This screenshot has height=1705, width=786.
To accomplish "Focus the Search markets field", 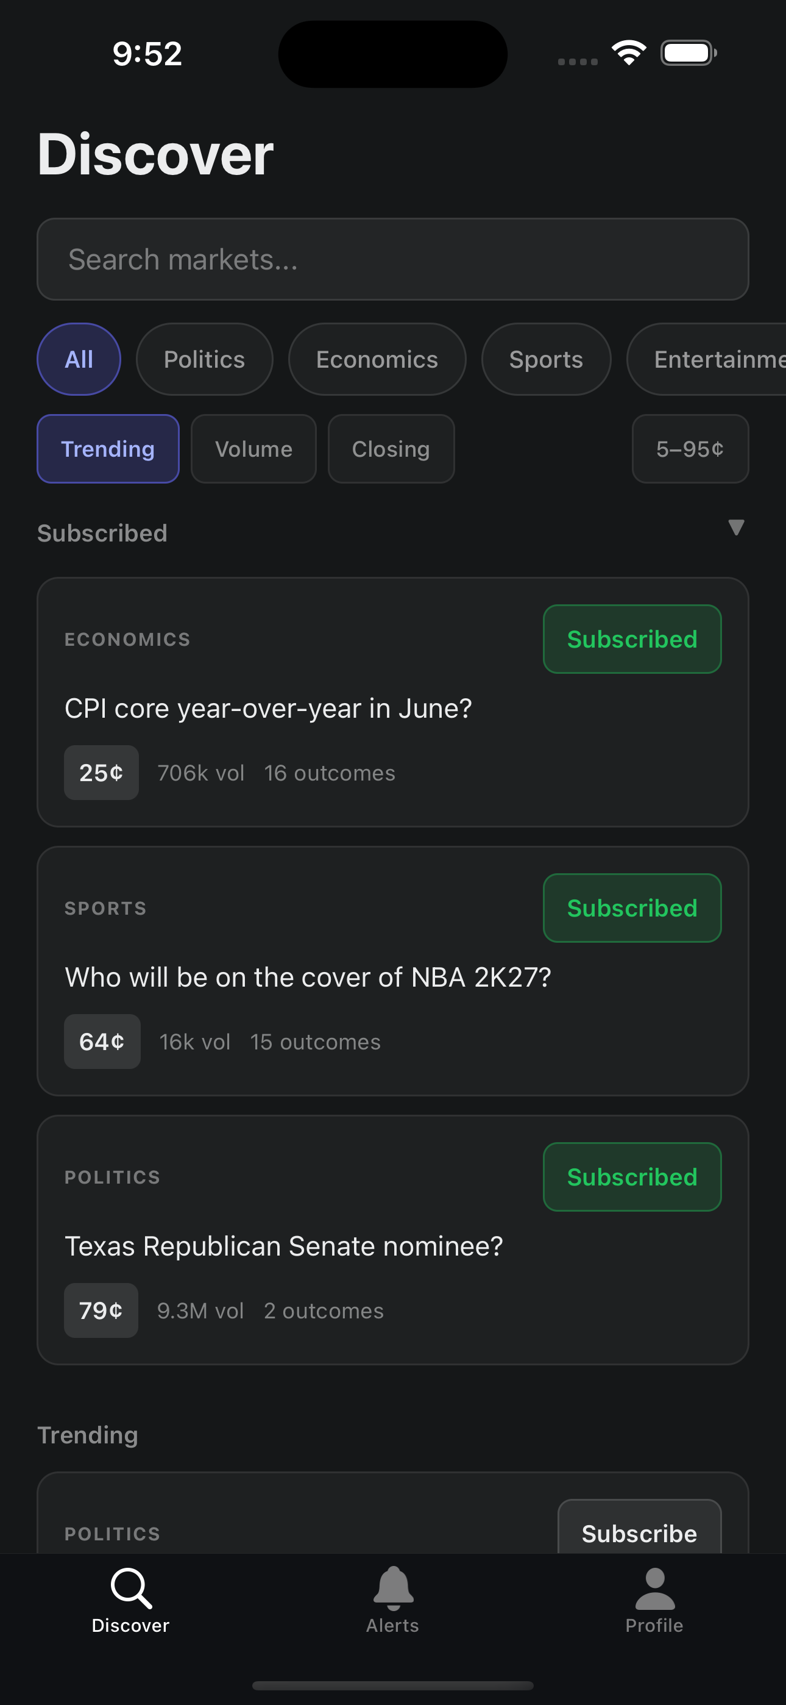I will (393, 259).
